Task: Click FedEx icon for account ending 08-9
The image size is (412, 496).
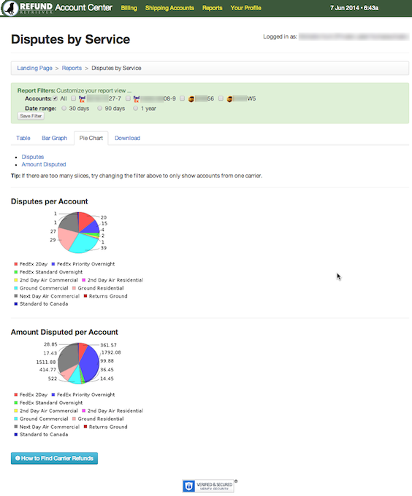Action: point(137,99)
